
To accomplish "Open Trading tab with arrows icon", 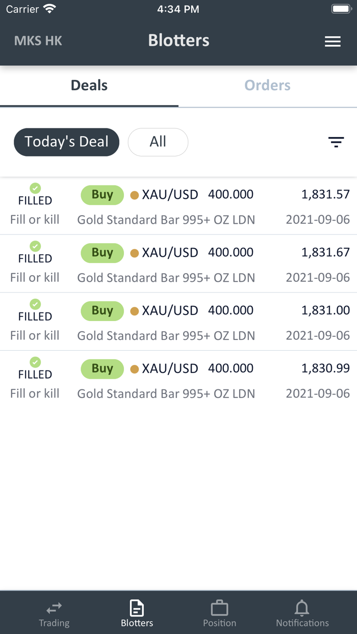I will click(54, 608).
